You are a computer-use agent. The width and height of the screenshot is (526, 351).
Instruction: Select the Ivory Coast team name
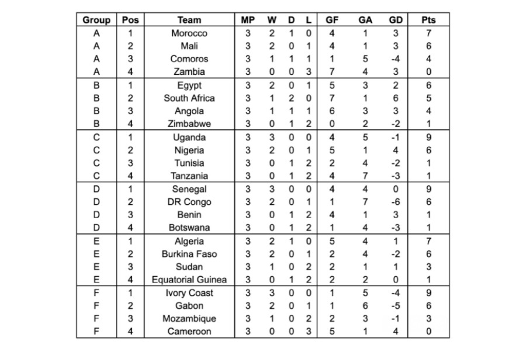[x=189, y=293]
